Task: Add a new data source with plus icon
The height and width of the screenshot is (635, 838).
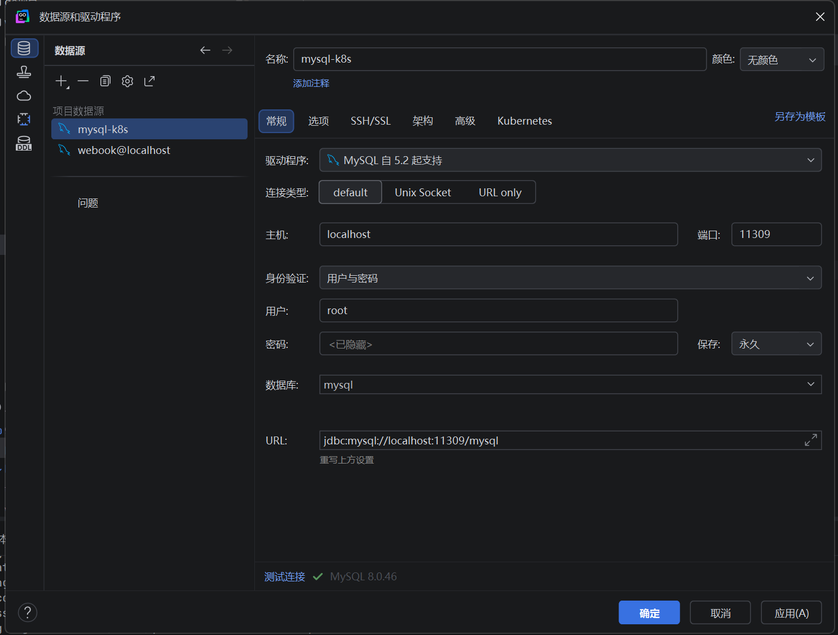Action: point(61,81)
